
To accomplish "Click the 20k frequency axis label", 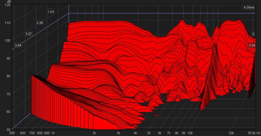I will coord(231,133).
